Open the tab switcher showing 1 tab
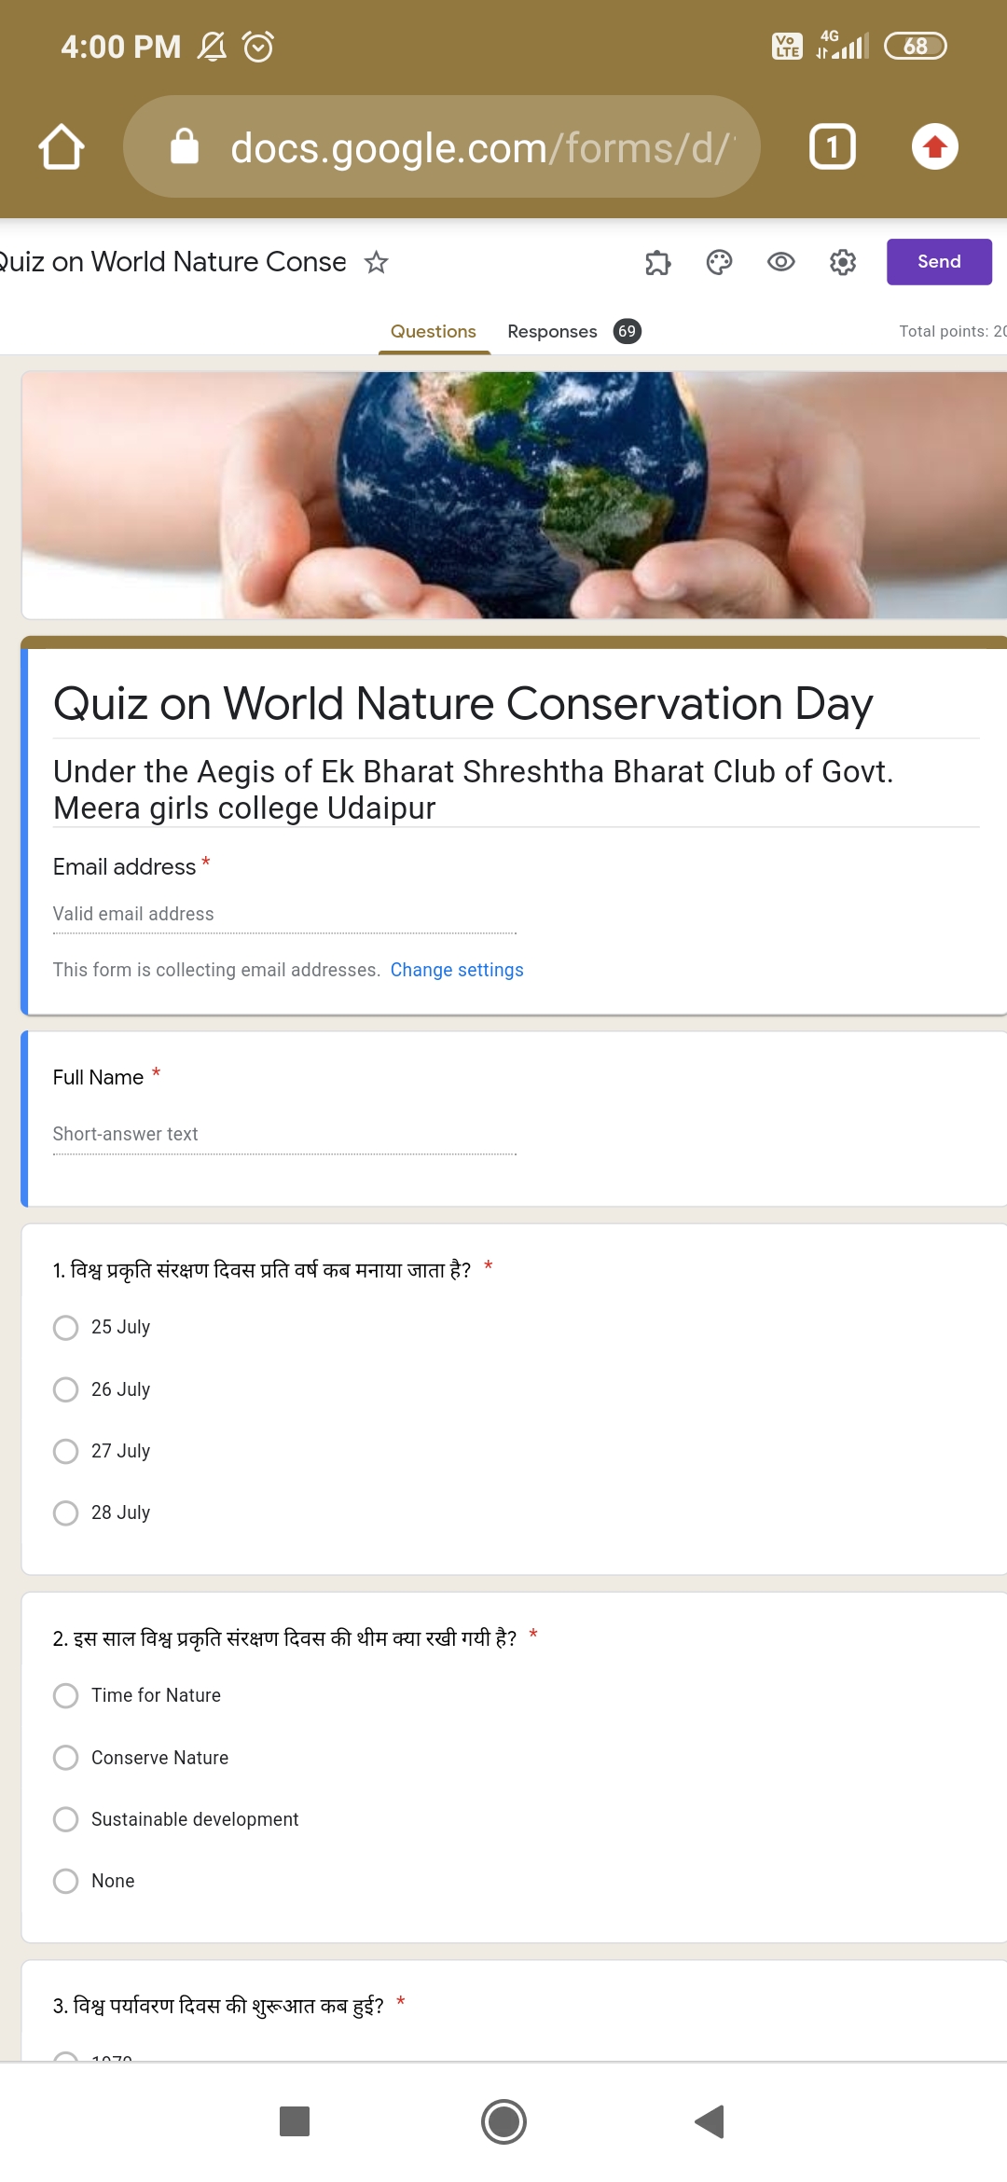1007x2182 pixels. tap(832, 147)
